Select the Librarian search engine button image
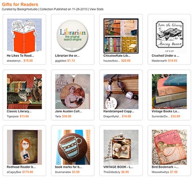Viewport: 194px width, 179px height. point(73,36)
